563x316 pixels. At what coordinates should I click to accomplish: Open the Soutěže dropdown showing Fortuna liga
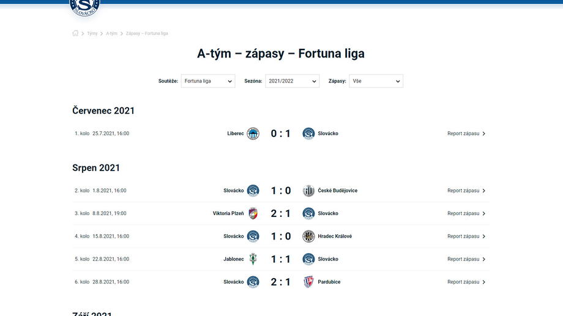pyautogui.click(x=208, y=81)
